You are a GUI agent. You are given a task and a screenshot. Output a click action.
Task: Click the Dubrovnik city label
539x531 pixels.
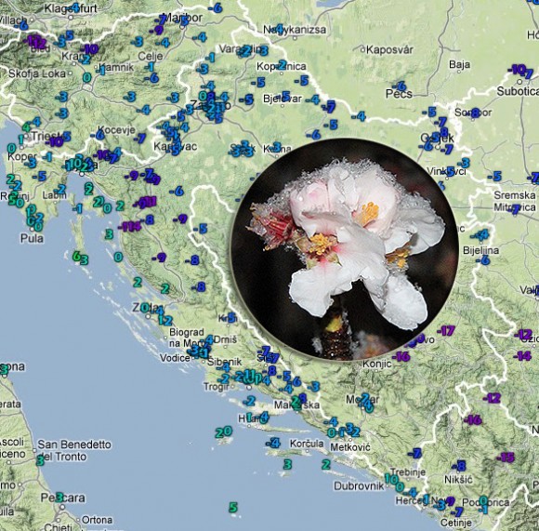pyautogui.click(x=359, y=486)
